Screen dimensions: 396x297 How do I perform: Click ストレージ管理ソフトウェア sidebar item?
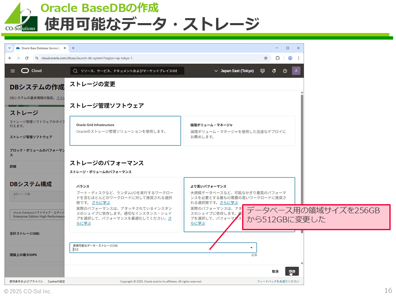31,137
